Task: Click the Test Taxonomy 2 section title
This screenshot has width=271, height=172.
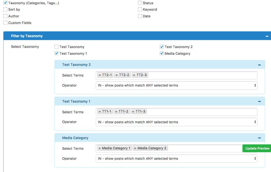Action: point(76,65)
